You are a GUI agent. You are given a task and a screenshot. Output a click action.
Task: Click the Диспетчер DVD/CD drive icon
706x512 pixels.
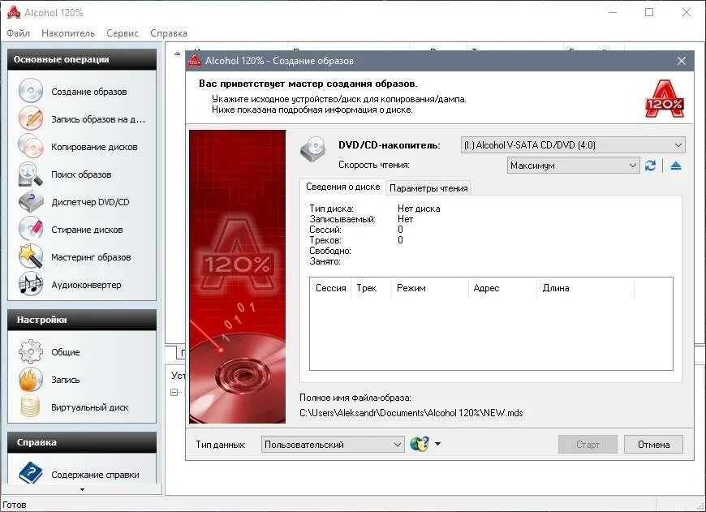coord(31,202)
